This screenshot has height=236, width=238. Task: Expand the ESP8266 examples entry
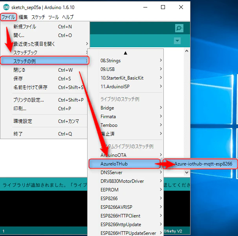pyautogui.click(x=126, y=199)
